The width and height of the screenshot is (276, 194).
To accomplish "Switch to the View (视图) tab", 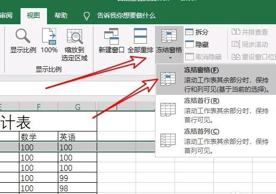I will [33, 16].
